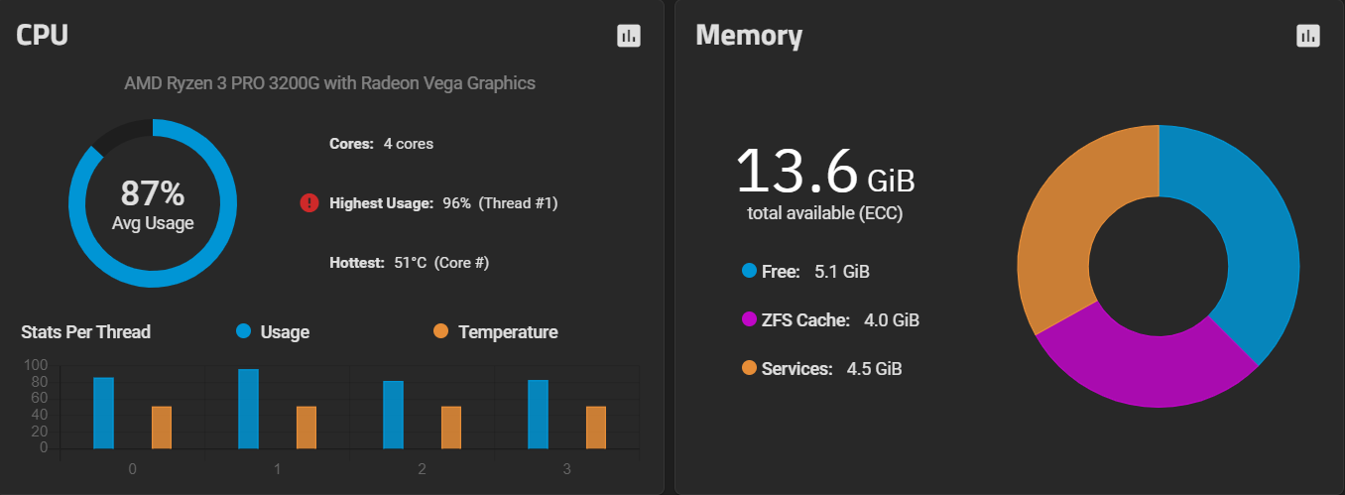The width and height of the screenshot is (1345, 495).
Task: Click the Memory widget title
Action: tap(749, 35)
